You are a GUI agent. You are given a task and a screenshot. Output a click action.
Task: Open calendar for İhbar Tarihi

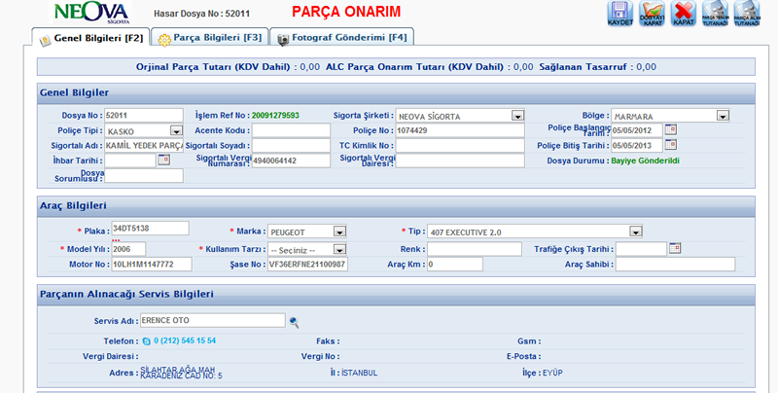(x=163, y=160)
